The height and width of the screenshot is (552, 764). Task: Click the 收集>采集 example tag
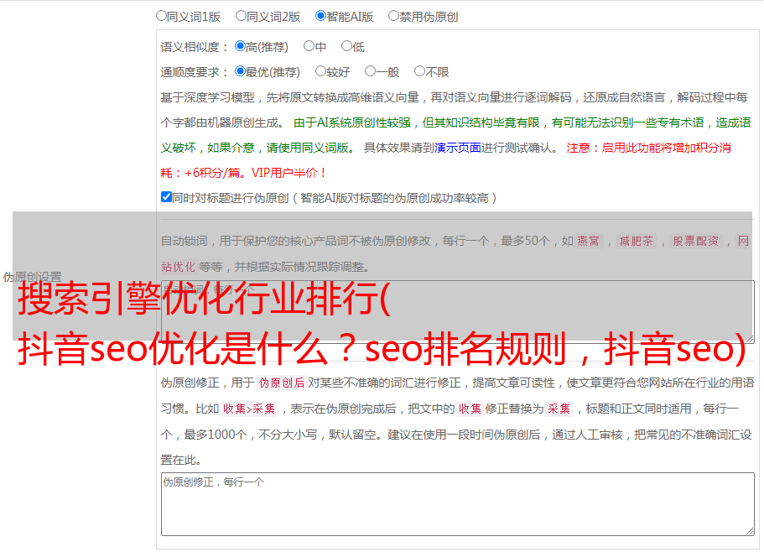(249, 409)
